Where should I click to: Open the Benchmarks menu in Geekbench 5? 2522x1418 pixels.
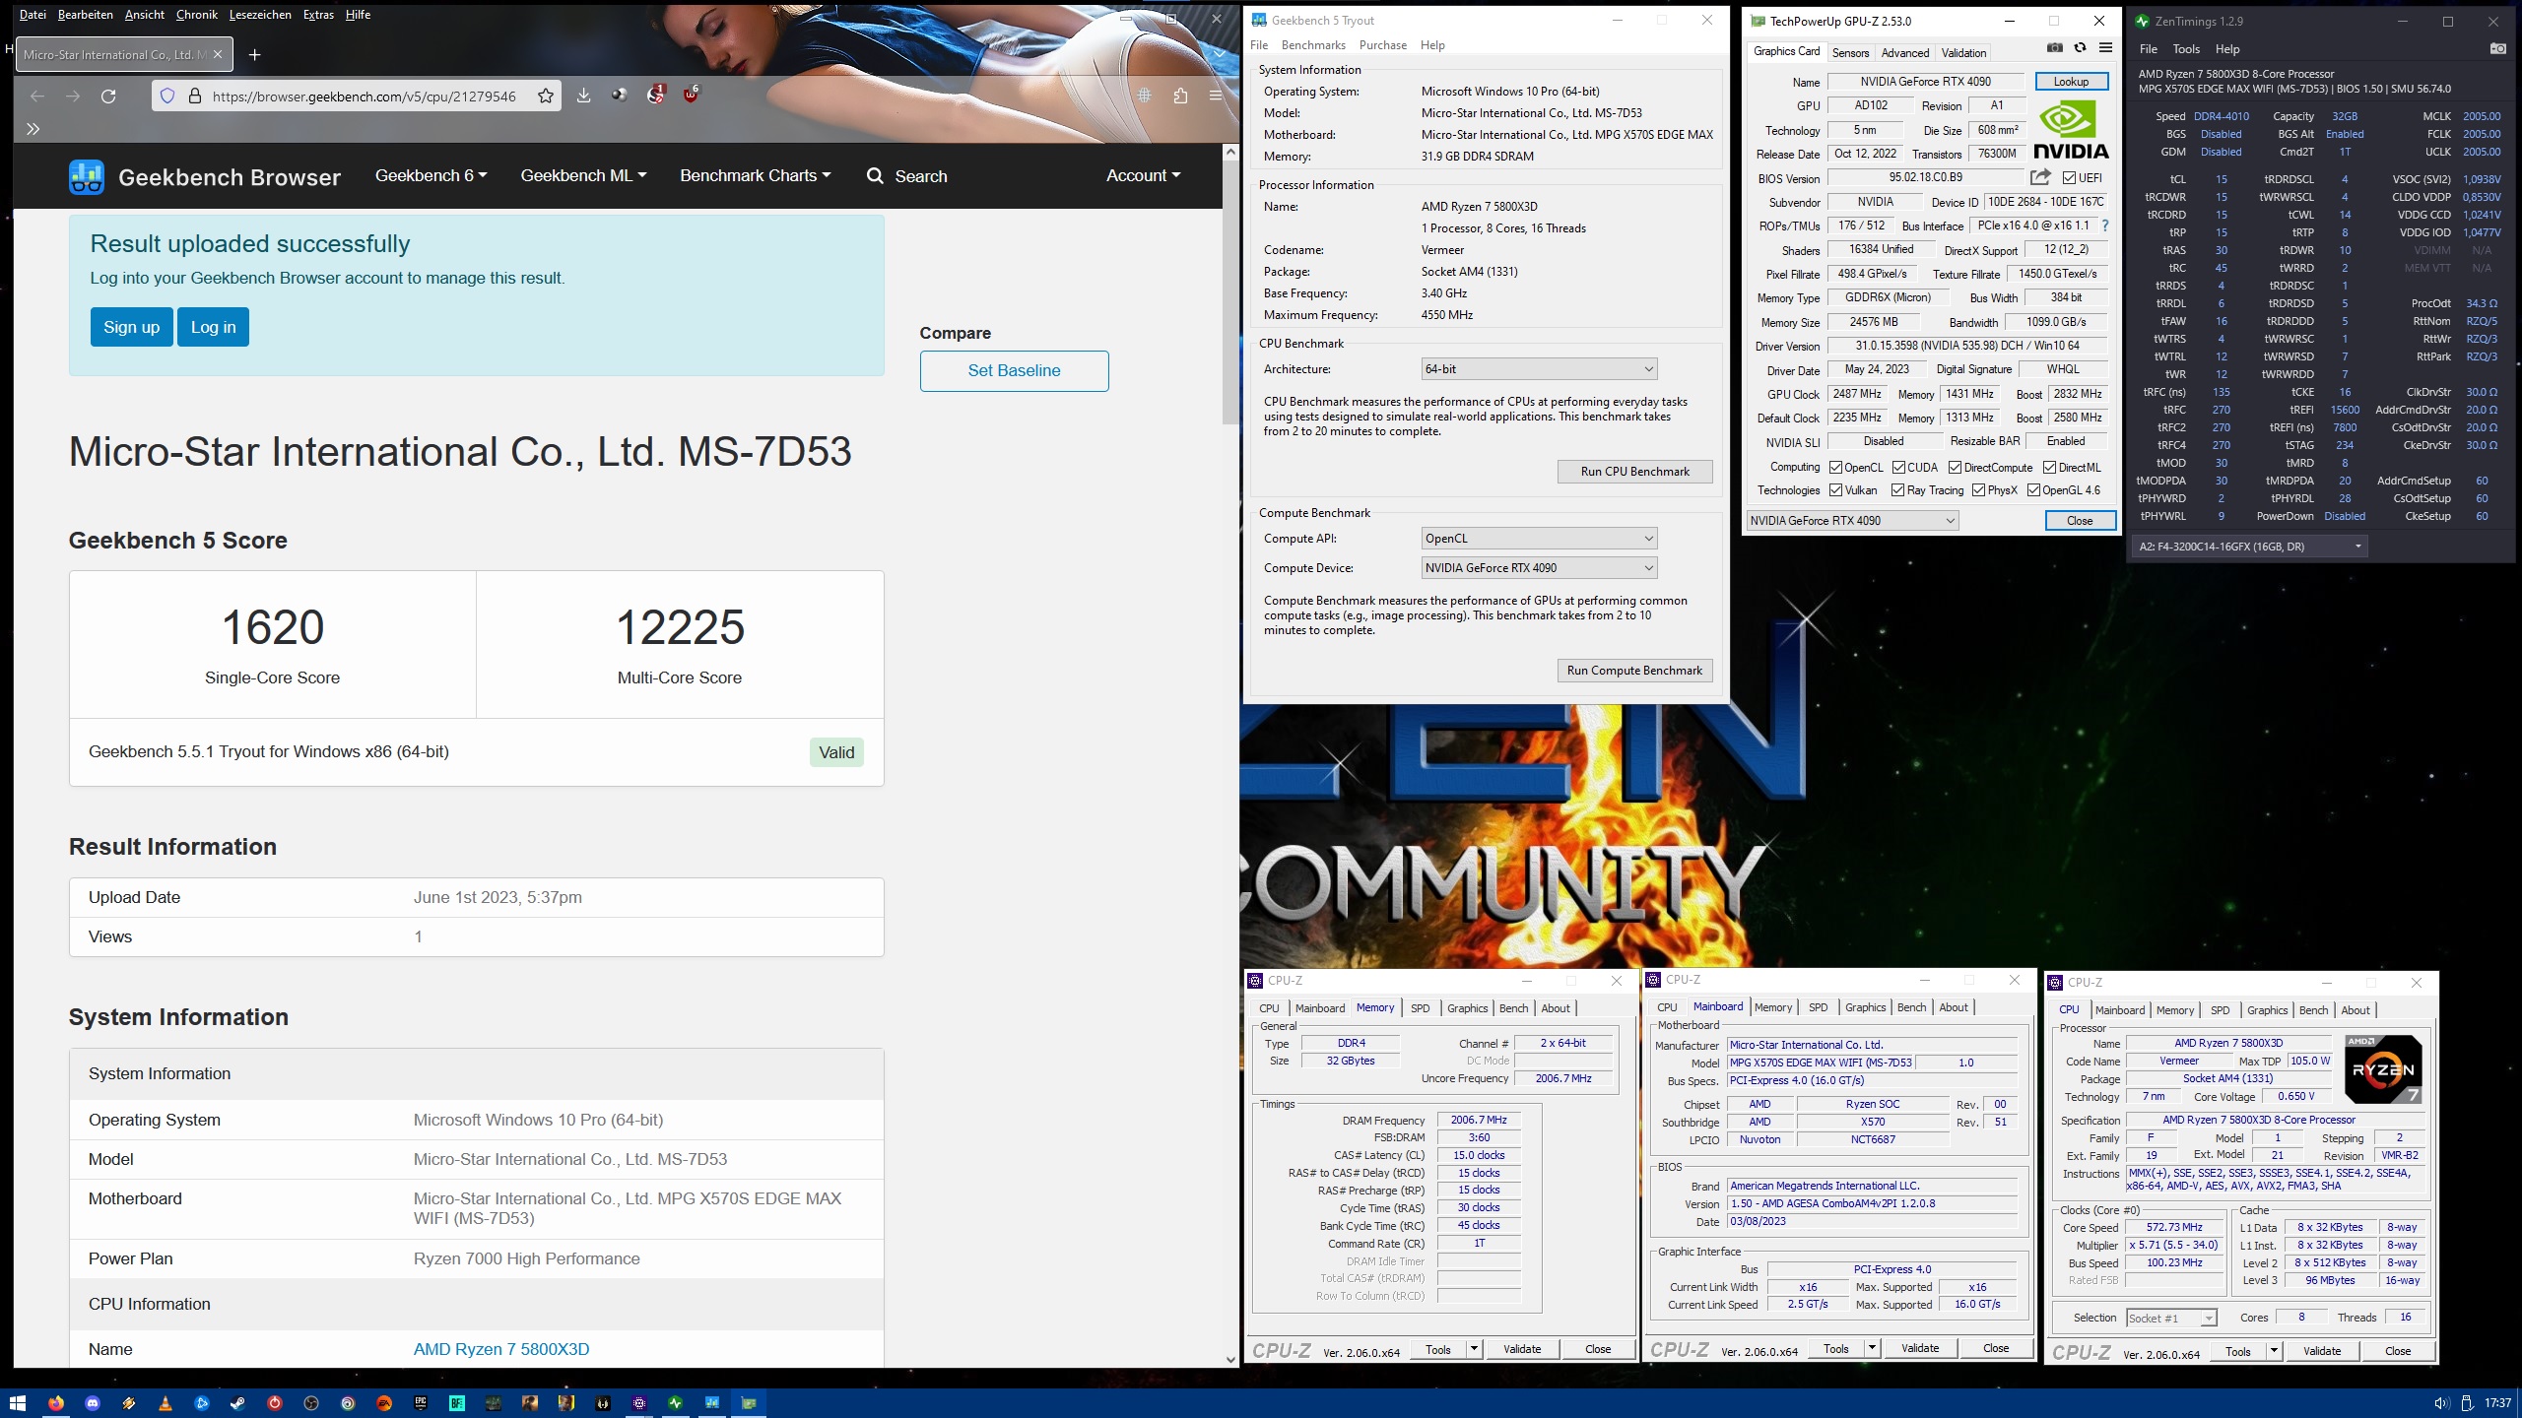pos(1313,45)
